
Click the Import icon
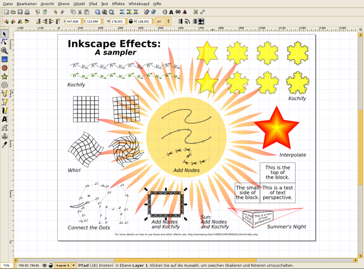38,12
